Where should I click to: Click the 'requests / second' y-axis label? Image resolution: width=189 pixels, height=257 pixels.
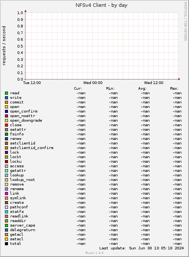[4, 46]
